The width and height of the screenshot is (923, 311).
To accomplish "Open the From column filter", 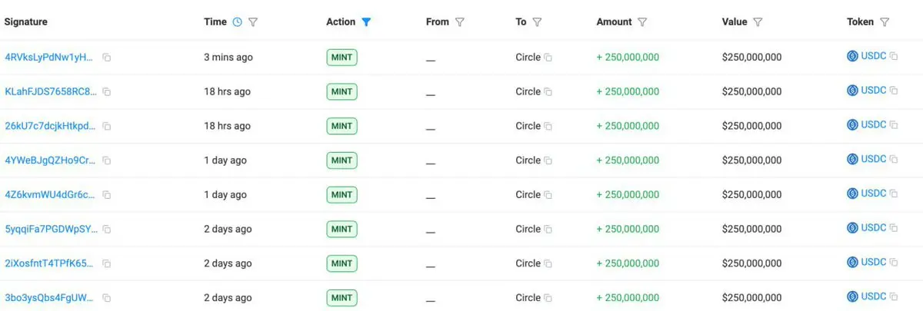I will [x=460, y=22].
